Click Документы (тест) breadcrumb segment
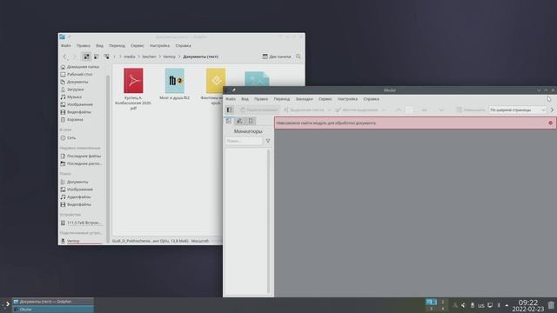Screen dimensions: 557x313 [200, 57]
